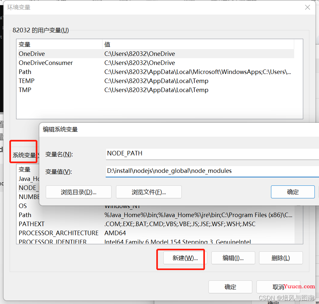Select the Java_Home system variable row
Viewport: 319px width, 304px height.
tap(29, 179)
